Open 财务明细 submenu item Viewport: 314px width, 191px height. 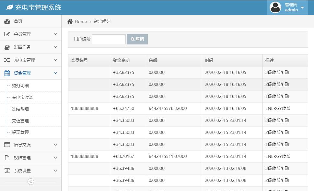point(20,86)
